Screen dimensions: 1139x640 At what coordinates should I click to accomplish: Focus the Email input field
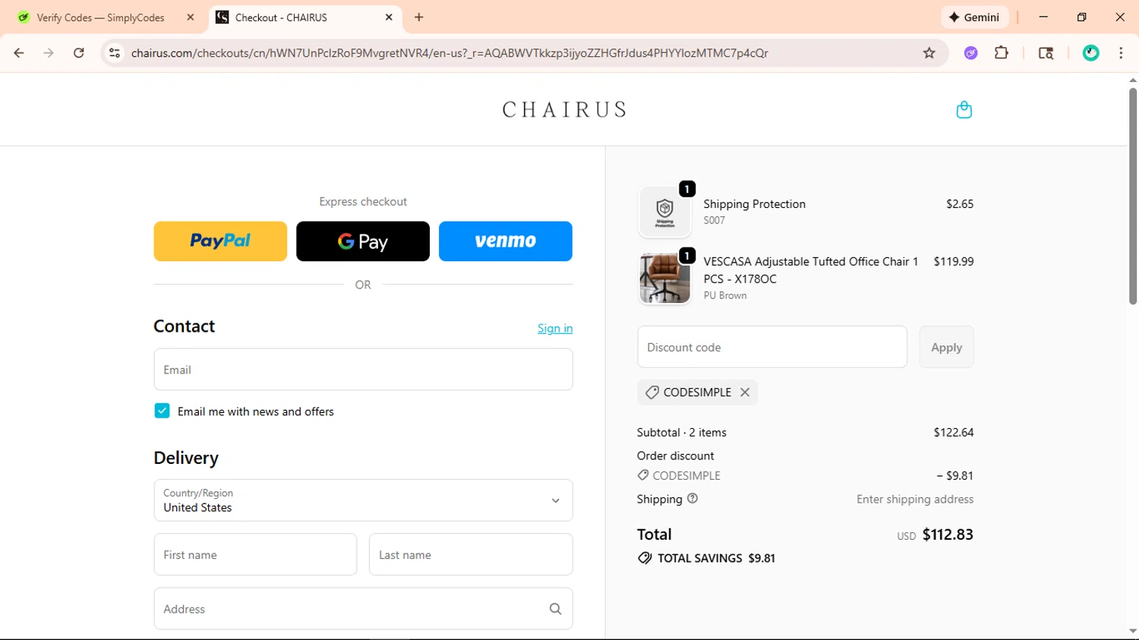tap(363, 370)
